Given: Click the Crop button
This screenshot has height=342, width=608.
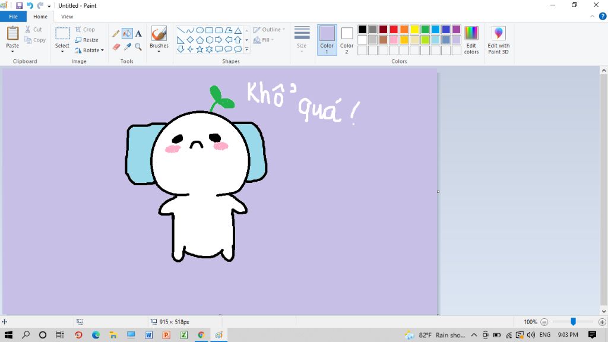Looking at the screenshot, I should tap(85, 30).
